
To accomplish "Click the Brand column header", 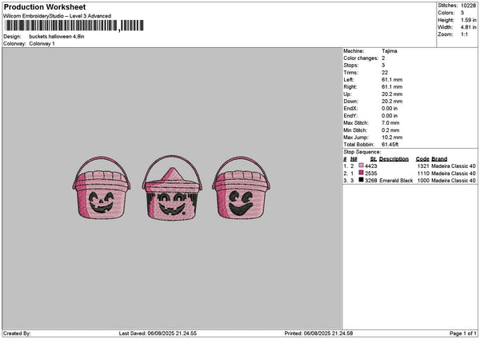I will [439, 159].
